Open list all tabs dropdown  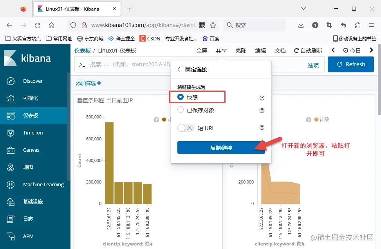pyautogui.click(x=303, y=9)
